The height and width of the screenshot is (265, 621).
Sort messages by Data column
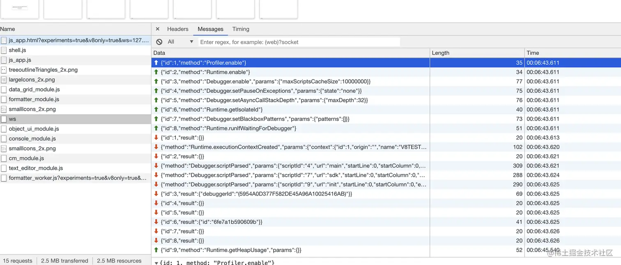pos(290,53)
